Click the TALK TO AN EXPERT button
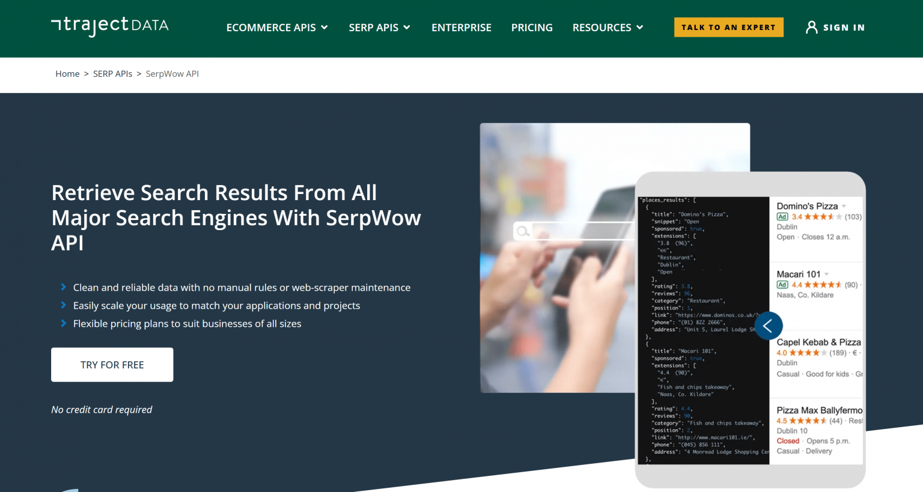This screenshot has height=492, width=923. pyautogui.click(x=728, y=27)
